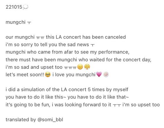
Task: Click the 'i'm so sorry to tell you' line
Action: tap(50, 45)
